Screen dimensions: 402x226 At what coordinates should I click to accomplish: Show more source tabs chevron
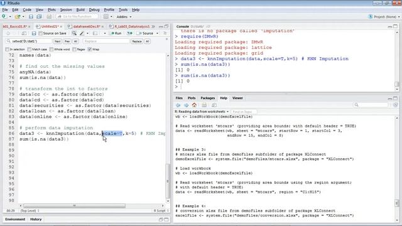tap(153, 26)
